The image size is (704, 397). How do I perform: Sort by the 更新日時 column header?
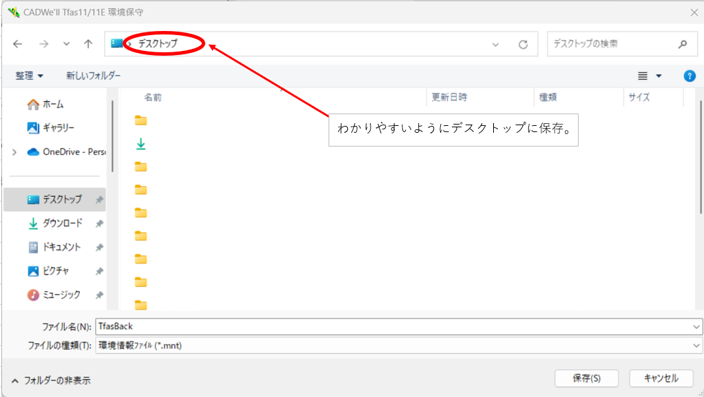coord(449,97)
